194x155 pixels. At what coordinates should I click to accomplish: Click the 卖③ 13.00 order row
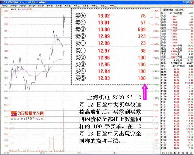click(x=110, y=29)
